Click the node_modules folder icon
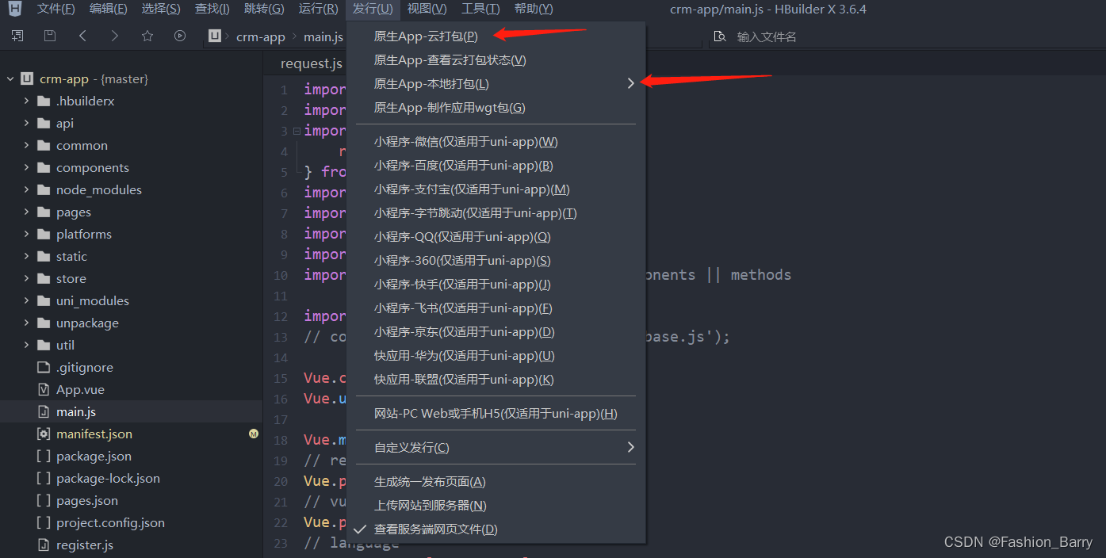This screenshot has width=1106, height=558. pyautogui.click(x=44, y=189)
